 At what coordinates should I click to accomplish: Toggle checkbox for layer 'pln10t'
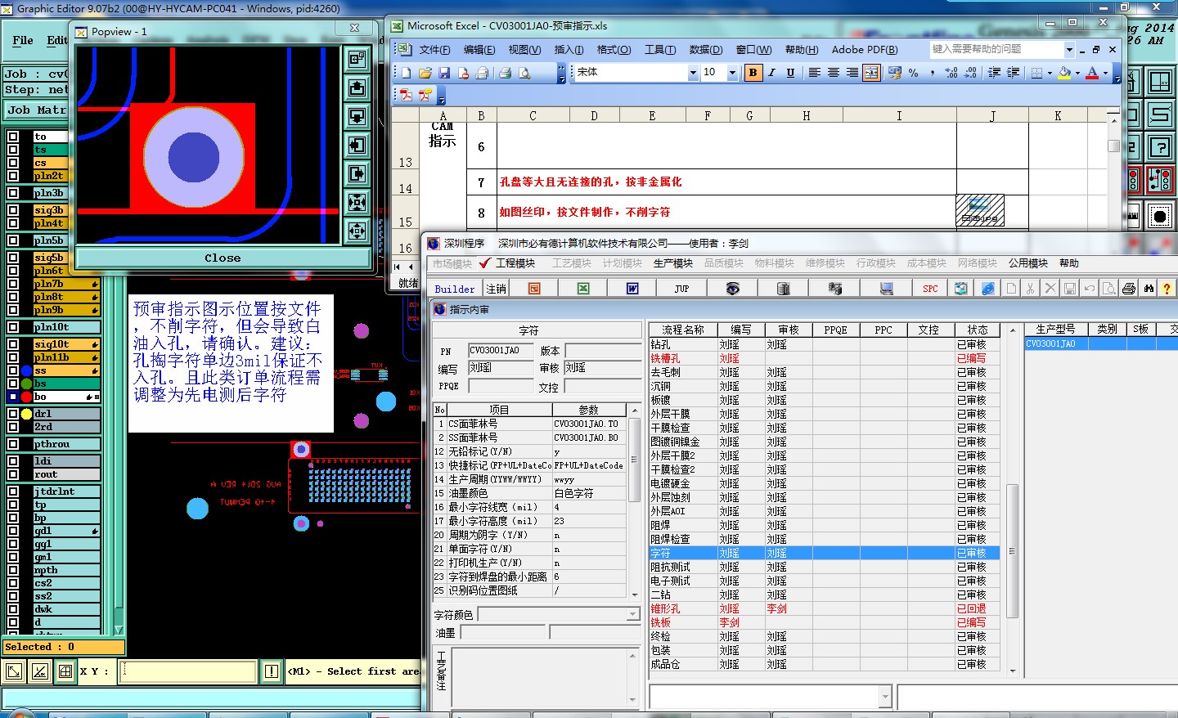pos(13,327)
